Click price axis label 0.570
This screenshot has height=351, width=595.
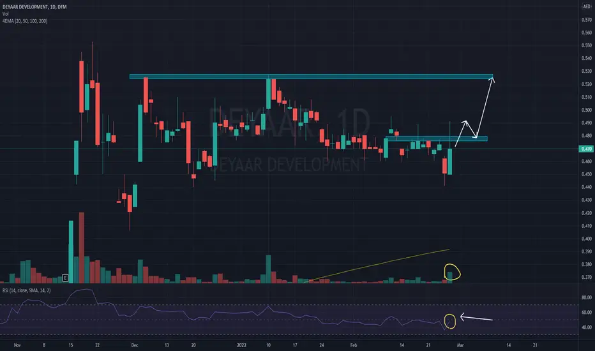(x=587, y=20)
